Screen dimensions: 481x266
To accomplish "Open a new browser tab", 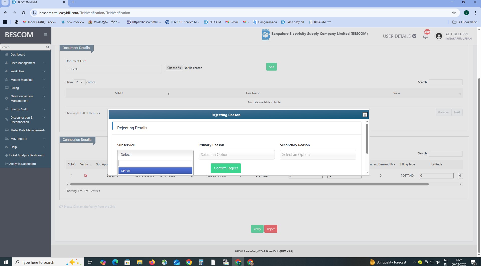I will tap(73, 2).
